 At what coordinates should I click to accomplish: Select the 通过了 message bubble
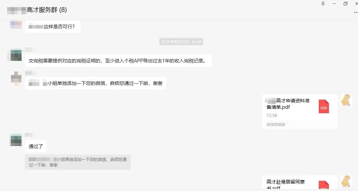(36, 146)
